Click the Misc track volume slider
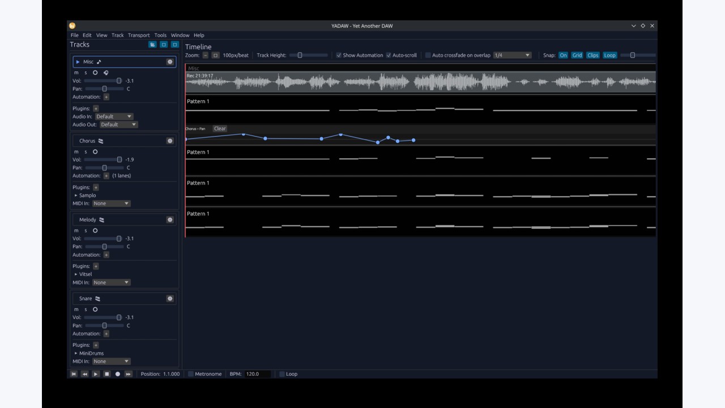This screenshot has height=408, width=725. click(x=103, y=80)
